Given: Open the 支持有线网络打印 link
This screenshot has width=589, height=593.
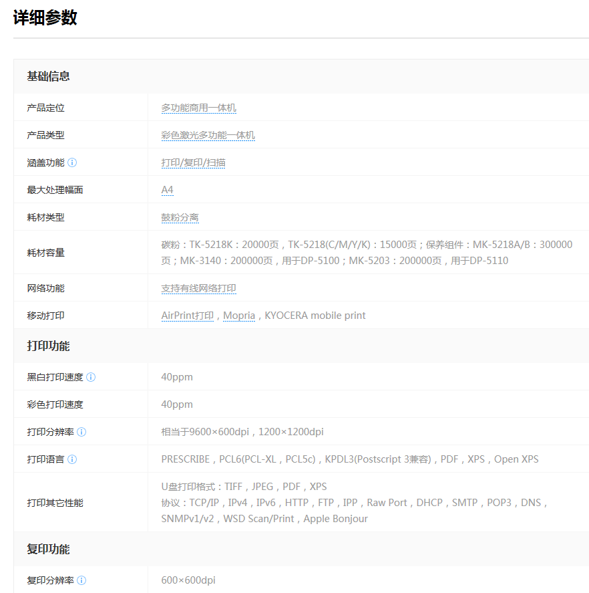Looking at the screenshot, I should point(198,288).
